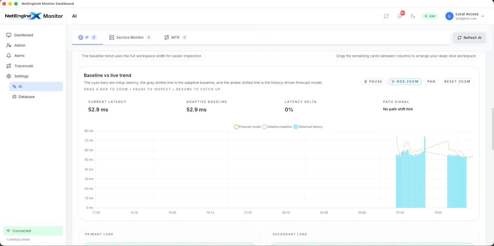Screen dimensions: 494x246
Task: Click the Traceroute route icon
Action: (x=9, y=66)
